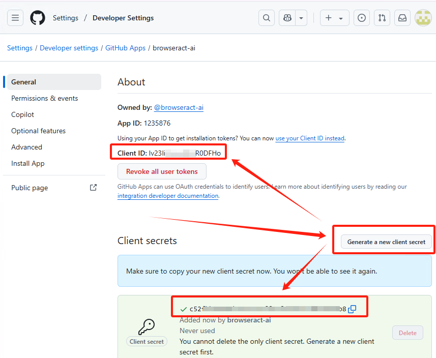Viewport: 436px width, 358px height.
Task: Click 'Make sure to copy' notice text
Action: pos(252,271)
